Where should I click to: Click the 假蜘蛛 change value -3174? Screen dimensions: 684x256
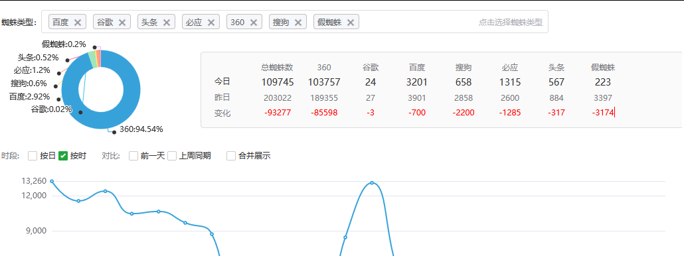(x=603, y=113)
